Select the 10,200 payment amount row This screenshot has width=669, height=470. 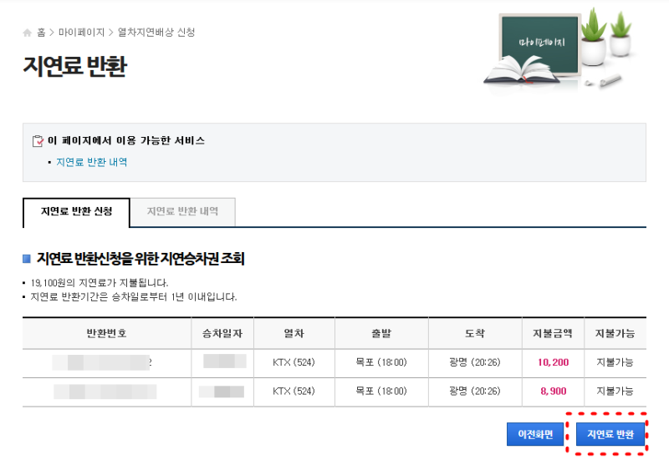[334, 363]
